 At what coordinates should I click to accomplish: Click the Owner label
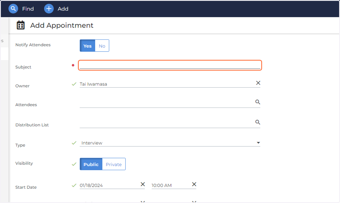22,86
